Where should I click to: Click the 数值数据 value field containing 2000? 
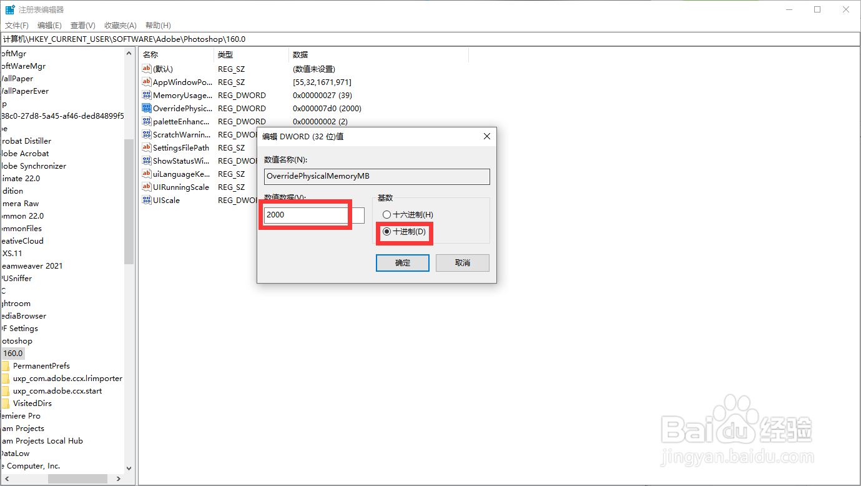(314, 216)
